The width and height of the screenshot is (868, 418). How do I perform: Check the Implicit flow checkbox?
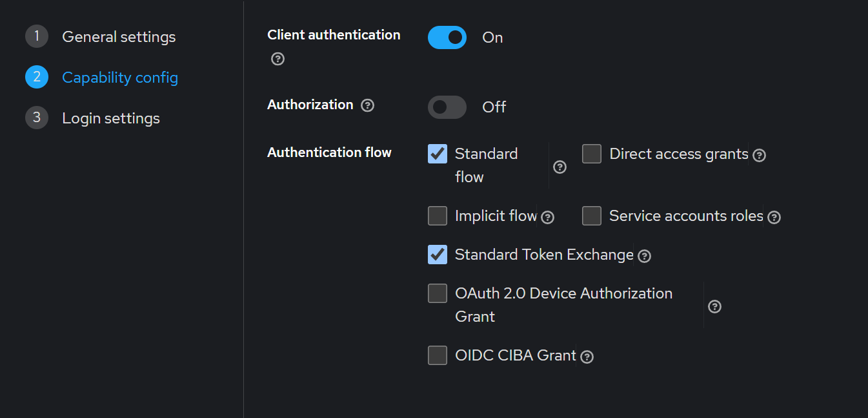coord(438,216)
